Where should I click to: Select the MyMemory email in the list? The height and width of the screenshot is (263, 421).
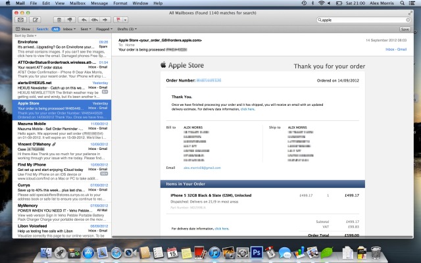point(62,212)
